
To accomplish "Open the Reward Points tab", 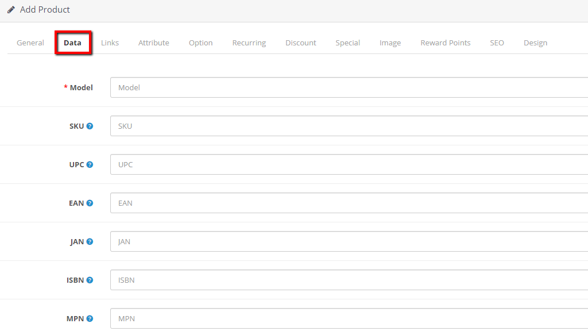I will [445, 42].
